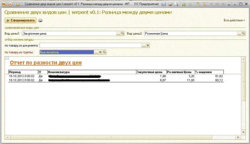Click the отбор номенклатуры group label

tap(19, 40)
